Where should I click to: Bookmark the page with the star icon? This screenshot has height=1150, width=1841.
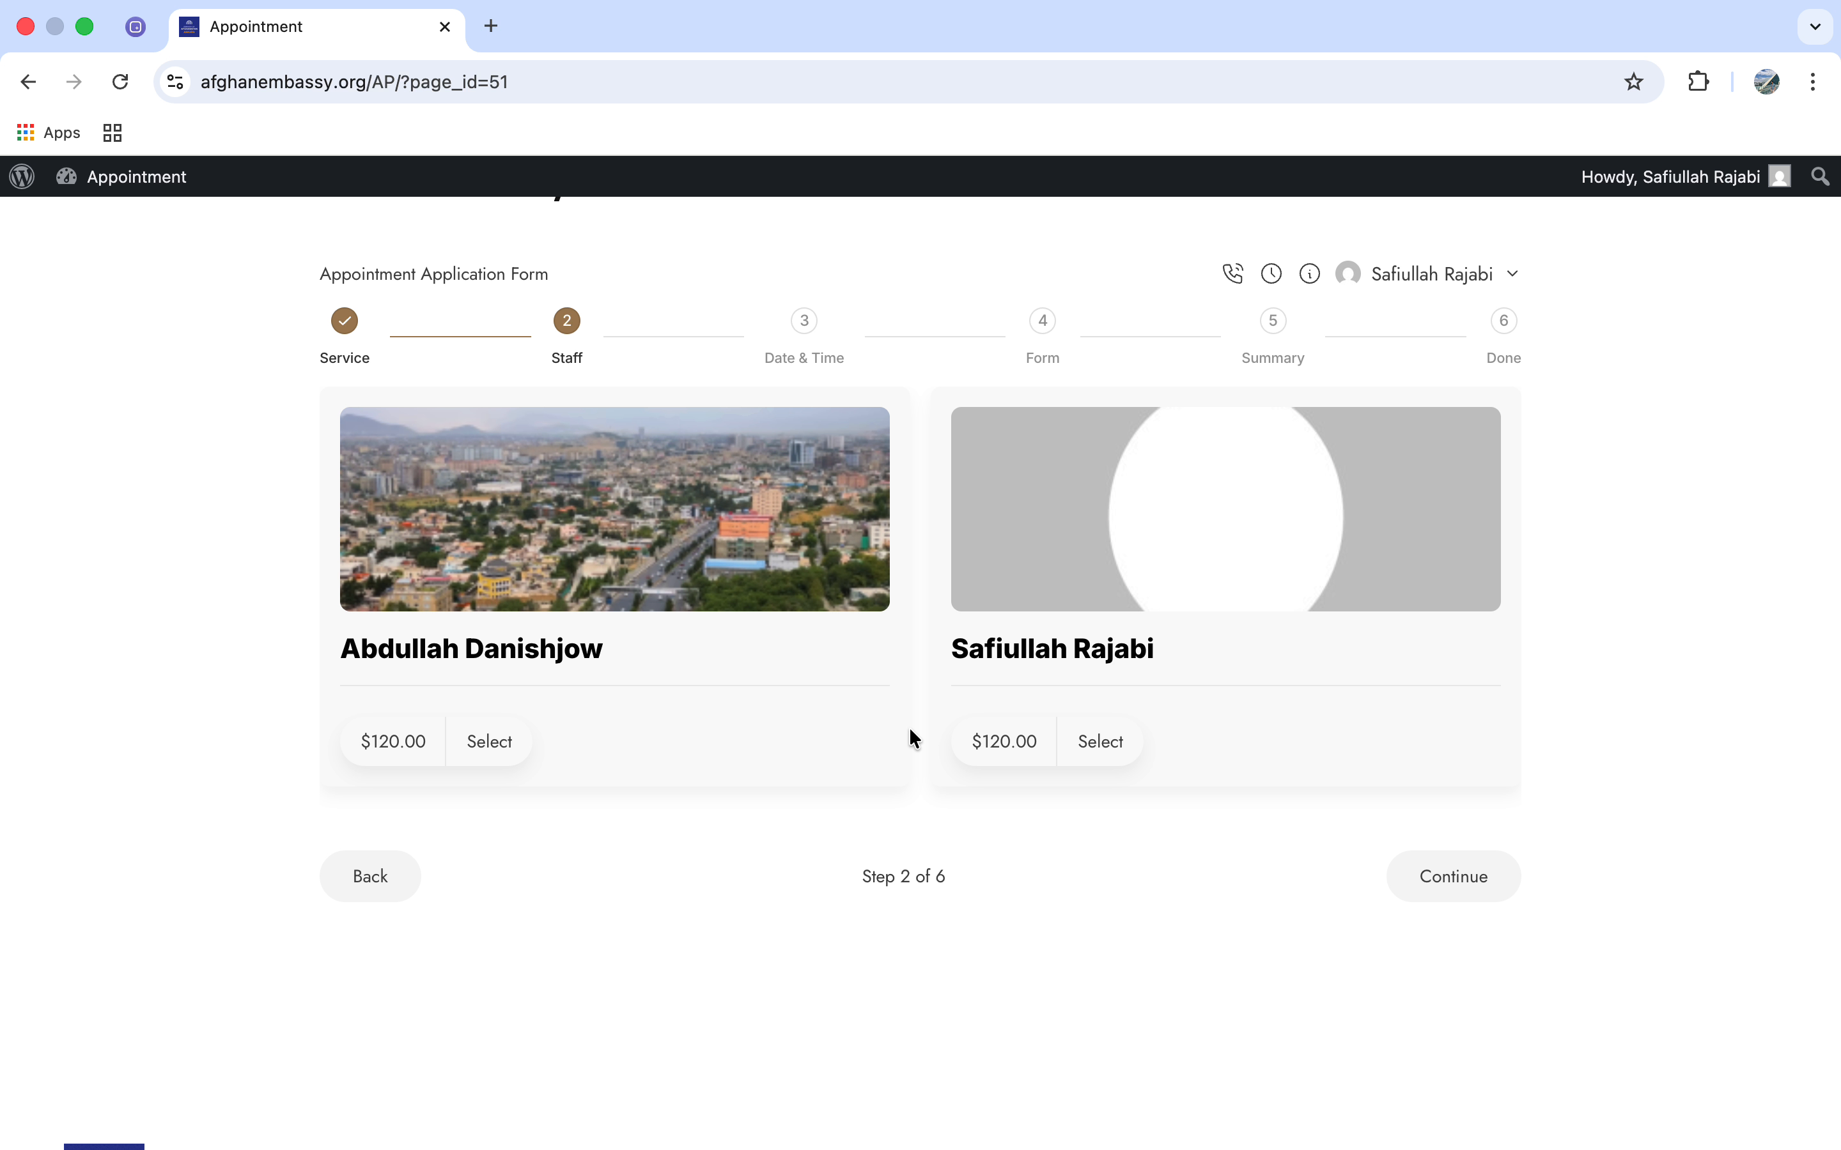pos(1633,81)
